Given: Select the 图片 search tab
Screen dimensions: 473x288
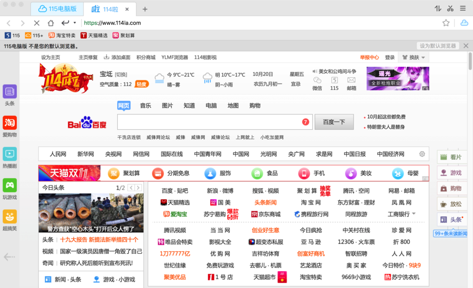Looking at the screenshot, I should 168,106.
